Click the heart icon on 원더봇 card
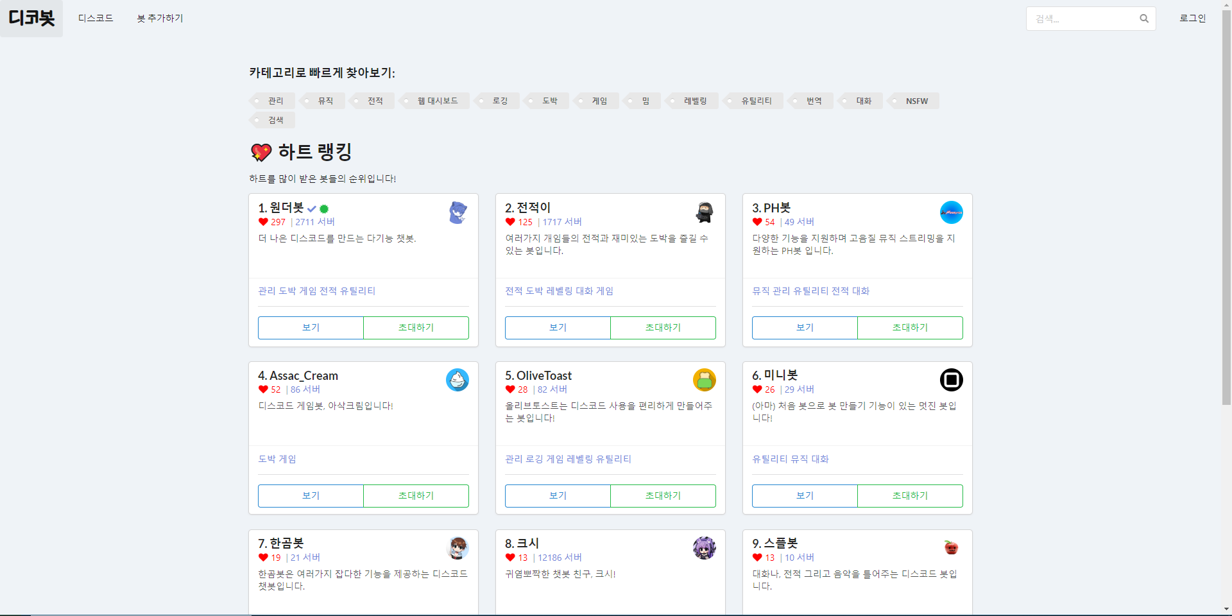The height and width of the screenshot is (616, 1232). point(263,222)
